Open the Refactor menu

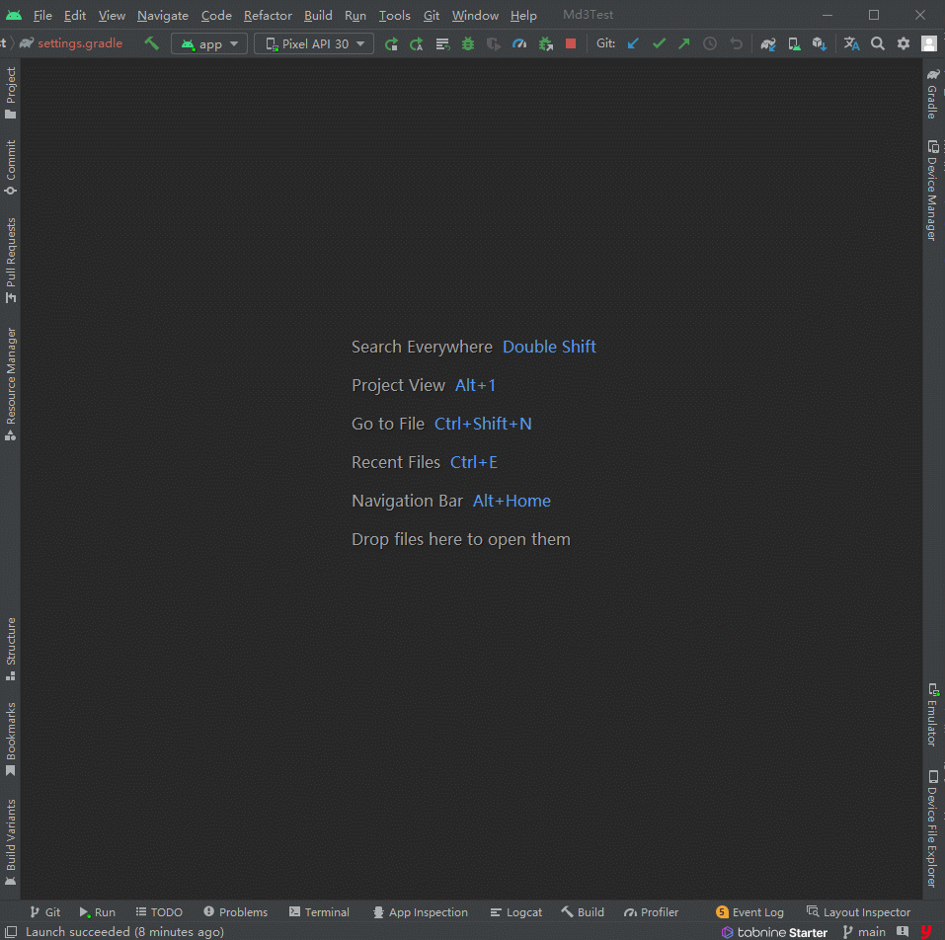coord(268,15)
